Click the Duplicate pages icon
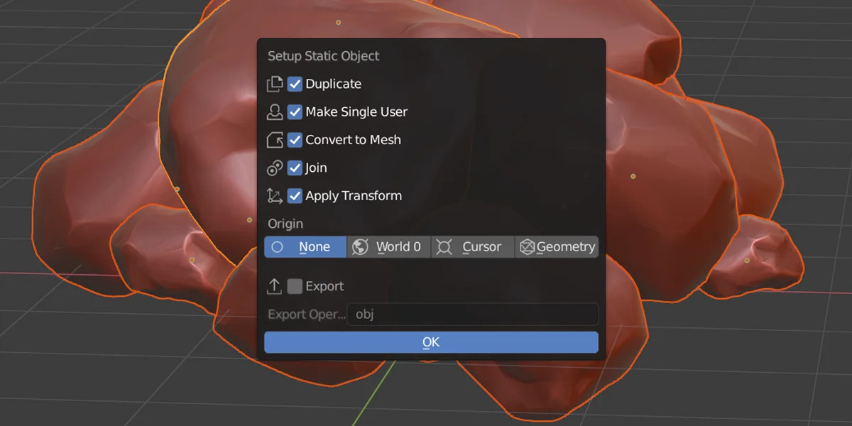Viewport: 852px width, 426px height. (x=275, y=84)
